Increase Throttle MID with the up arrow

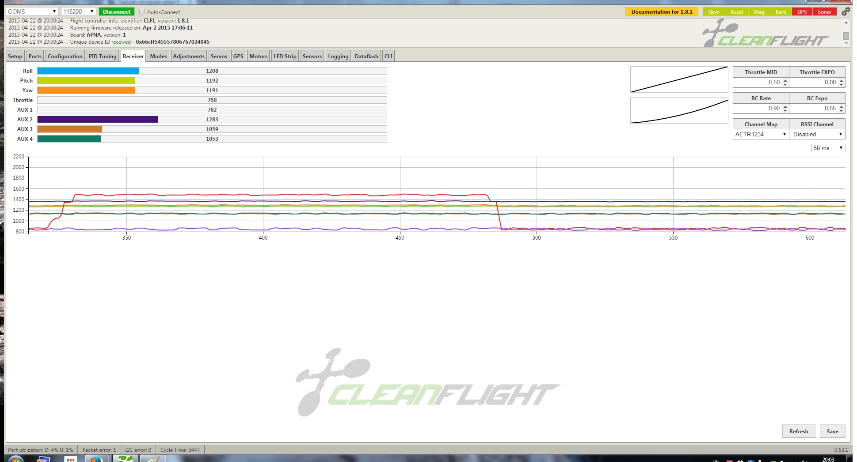click(x=785, y=81)
